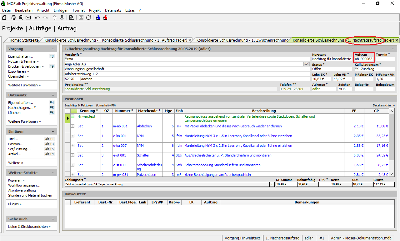Expand the e-st 001 Schalter set row

tap(73, 155)
